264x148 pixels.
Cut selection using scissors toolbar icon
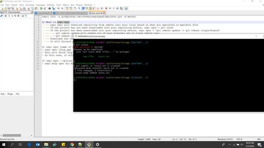(28, 8)
